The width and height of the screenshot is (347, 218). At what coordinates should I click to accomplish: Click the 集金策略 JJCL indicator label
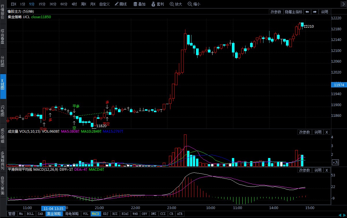(x=19, y=17)
